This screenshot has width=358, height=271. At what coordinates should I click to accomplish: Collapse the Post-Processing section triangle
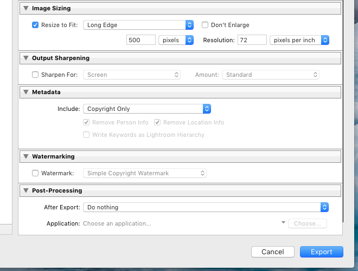point(26,190)
